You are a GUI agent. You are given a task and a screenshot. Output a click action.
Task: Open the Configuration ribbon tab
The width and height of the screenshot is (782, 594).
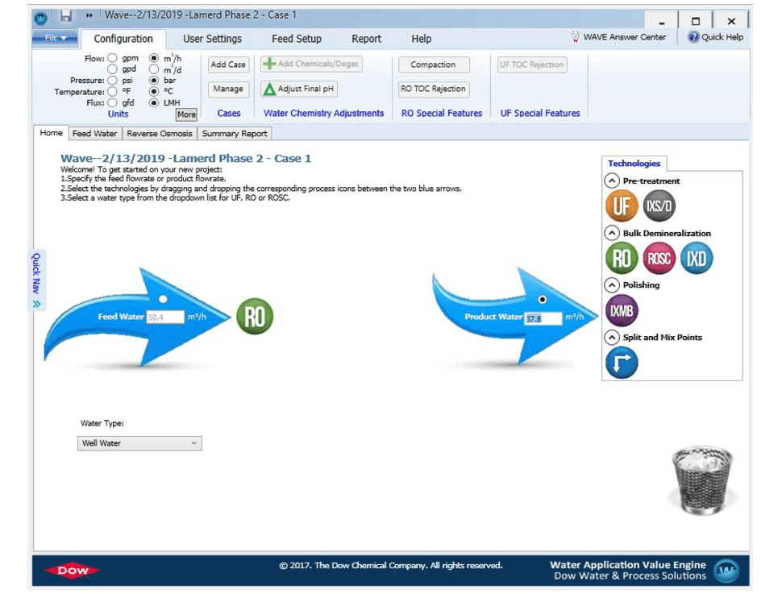pyautogui.click(x=123, y=39)
